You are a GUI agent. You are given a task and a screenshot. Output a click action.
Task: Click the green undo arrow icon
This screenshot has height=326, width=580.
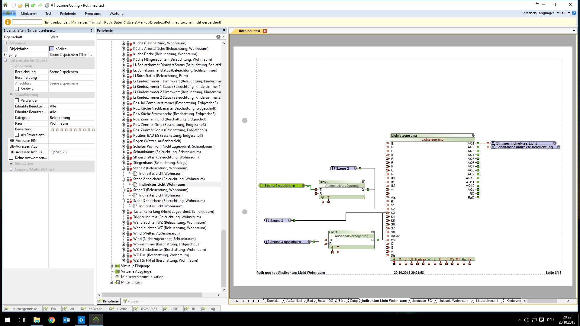click(33, 5)
